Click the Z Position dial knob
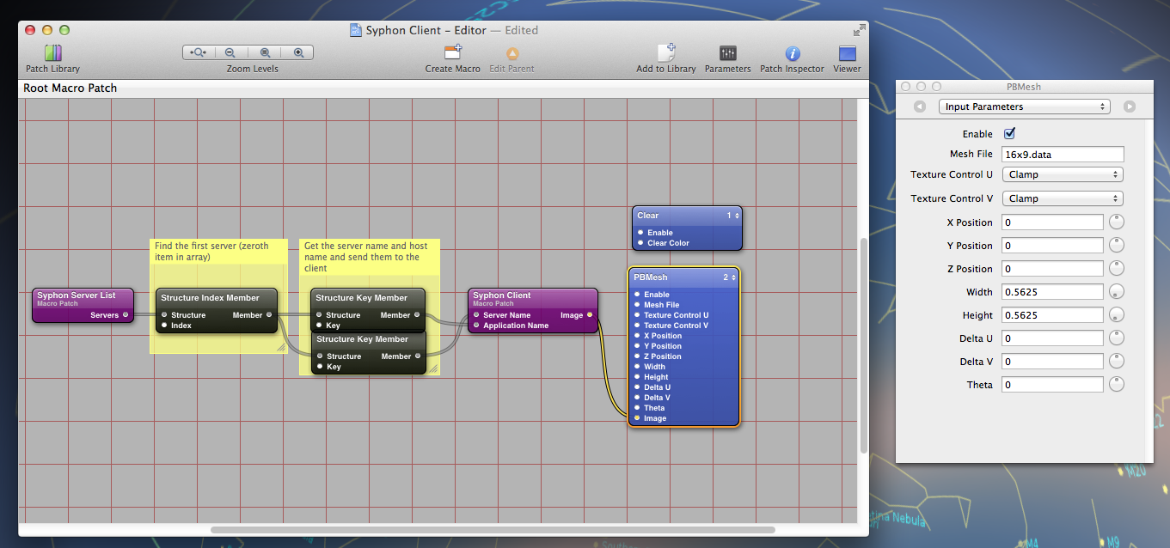 (x=1116, y=269)
